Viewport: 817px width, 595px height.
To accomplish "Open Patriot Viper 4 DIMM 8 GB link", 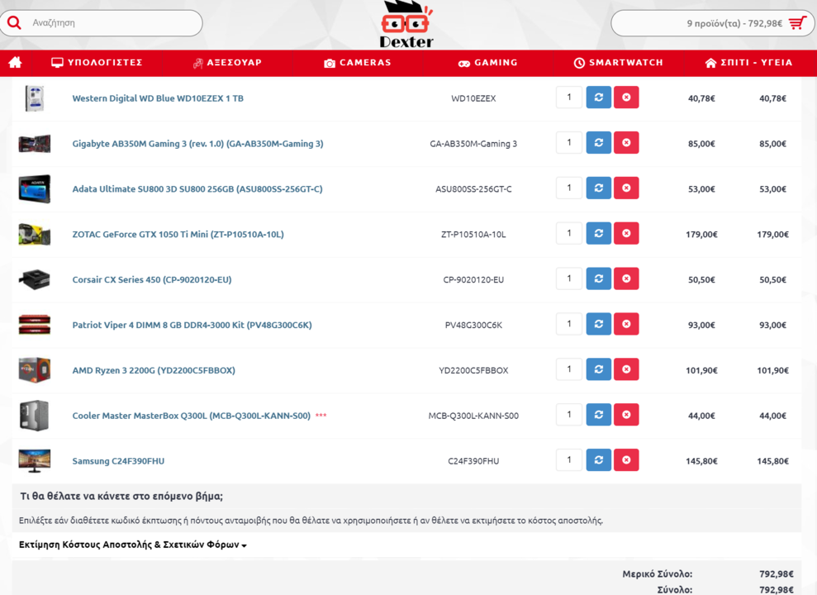I will [x=192, y=325].
